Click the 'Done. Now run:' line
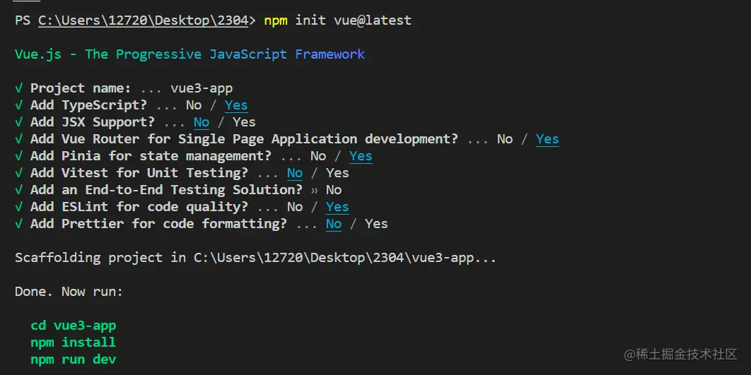Viewport: 751px width, 375px height. tap(69, 292)
